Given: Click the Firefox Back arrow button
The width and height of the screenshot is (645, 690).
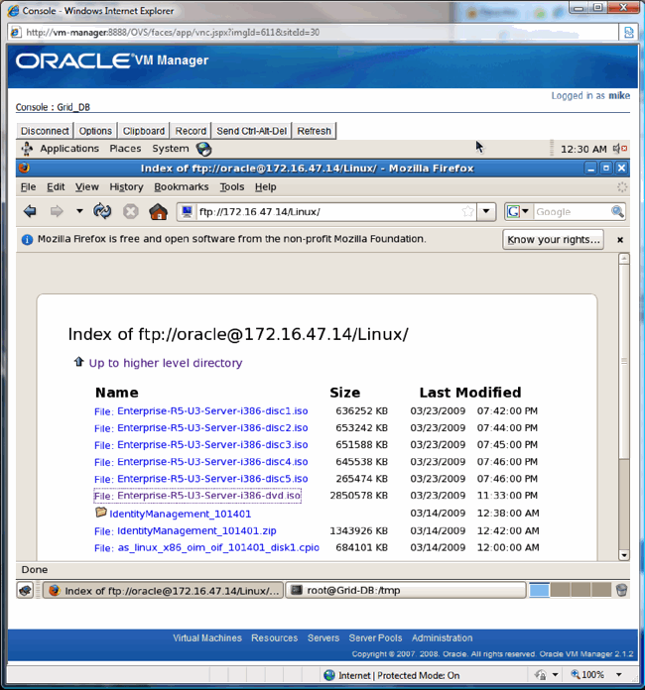Looking at the screenshot, I should tap(30, 212).
